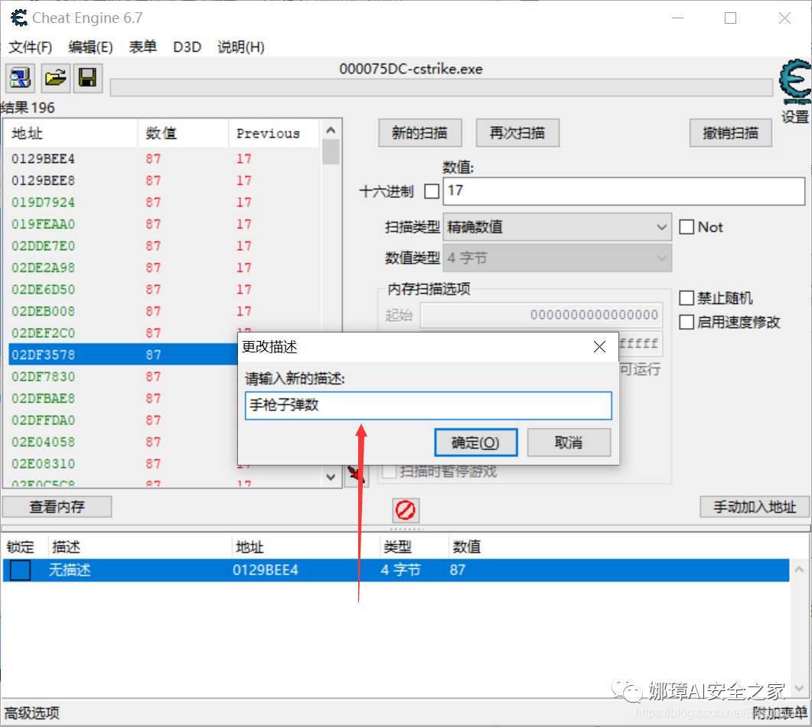Screen dimensions: 812x727
Task: Click the Previous column header
Action: (x=274, y=134)
